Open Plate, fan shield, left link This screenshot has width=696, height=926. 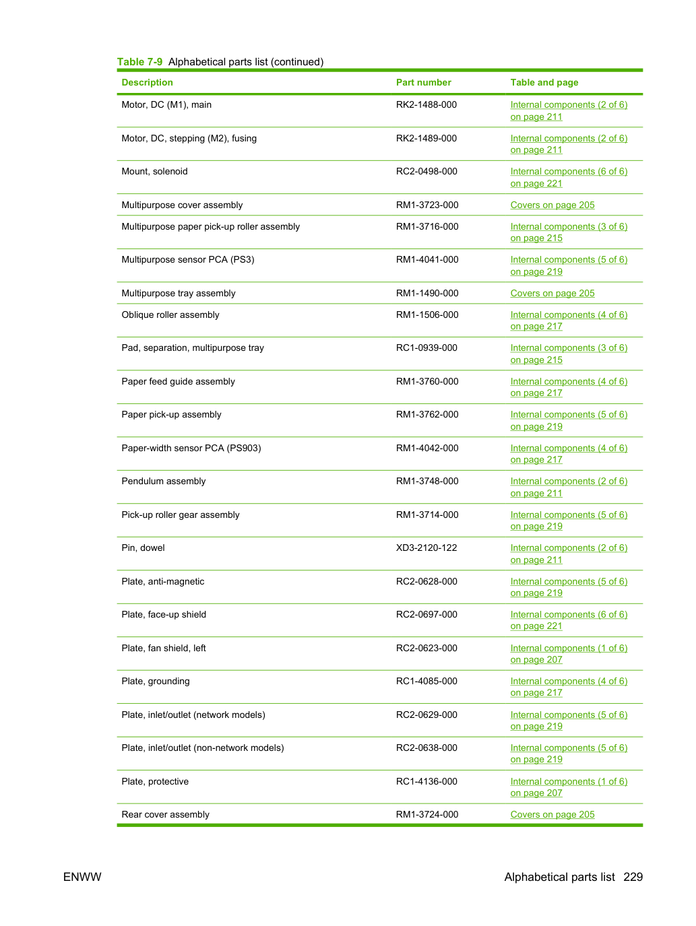coord(569,654)
